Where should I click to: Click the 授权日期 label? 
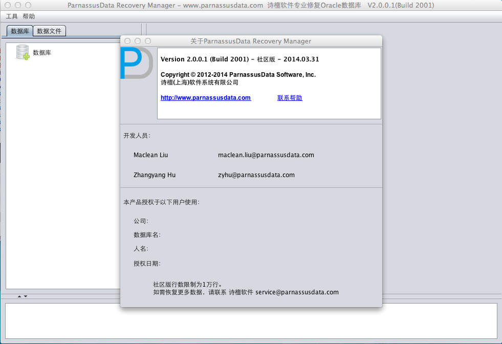coord(147,264)
